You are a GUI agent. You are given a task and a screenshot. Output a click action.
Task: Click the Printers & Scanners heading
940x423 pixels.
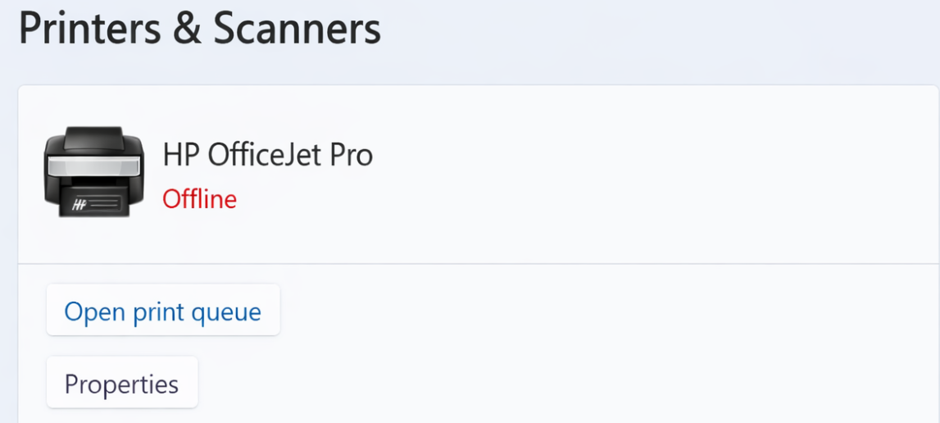[x=199, y=29]
